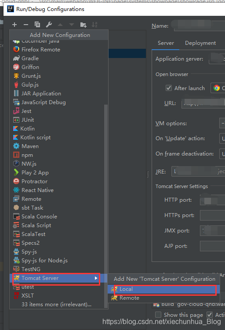The height and width of the screenshot is (330, 225).
Task: Select Spy-js for Node.js configuration type
Action: coord(57,261)
